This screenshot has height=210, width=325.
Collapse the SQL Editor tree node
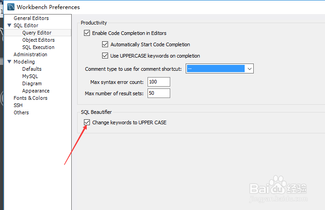tap(9, 25)
